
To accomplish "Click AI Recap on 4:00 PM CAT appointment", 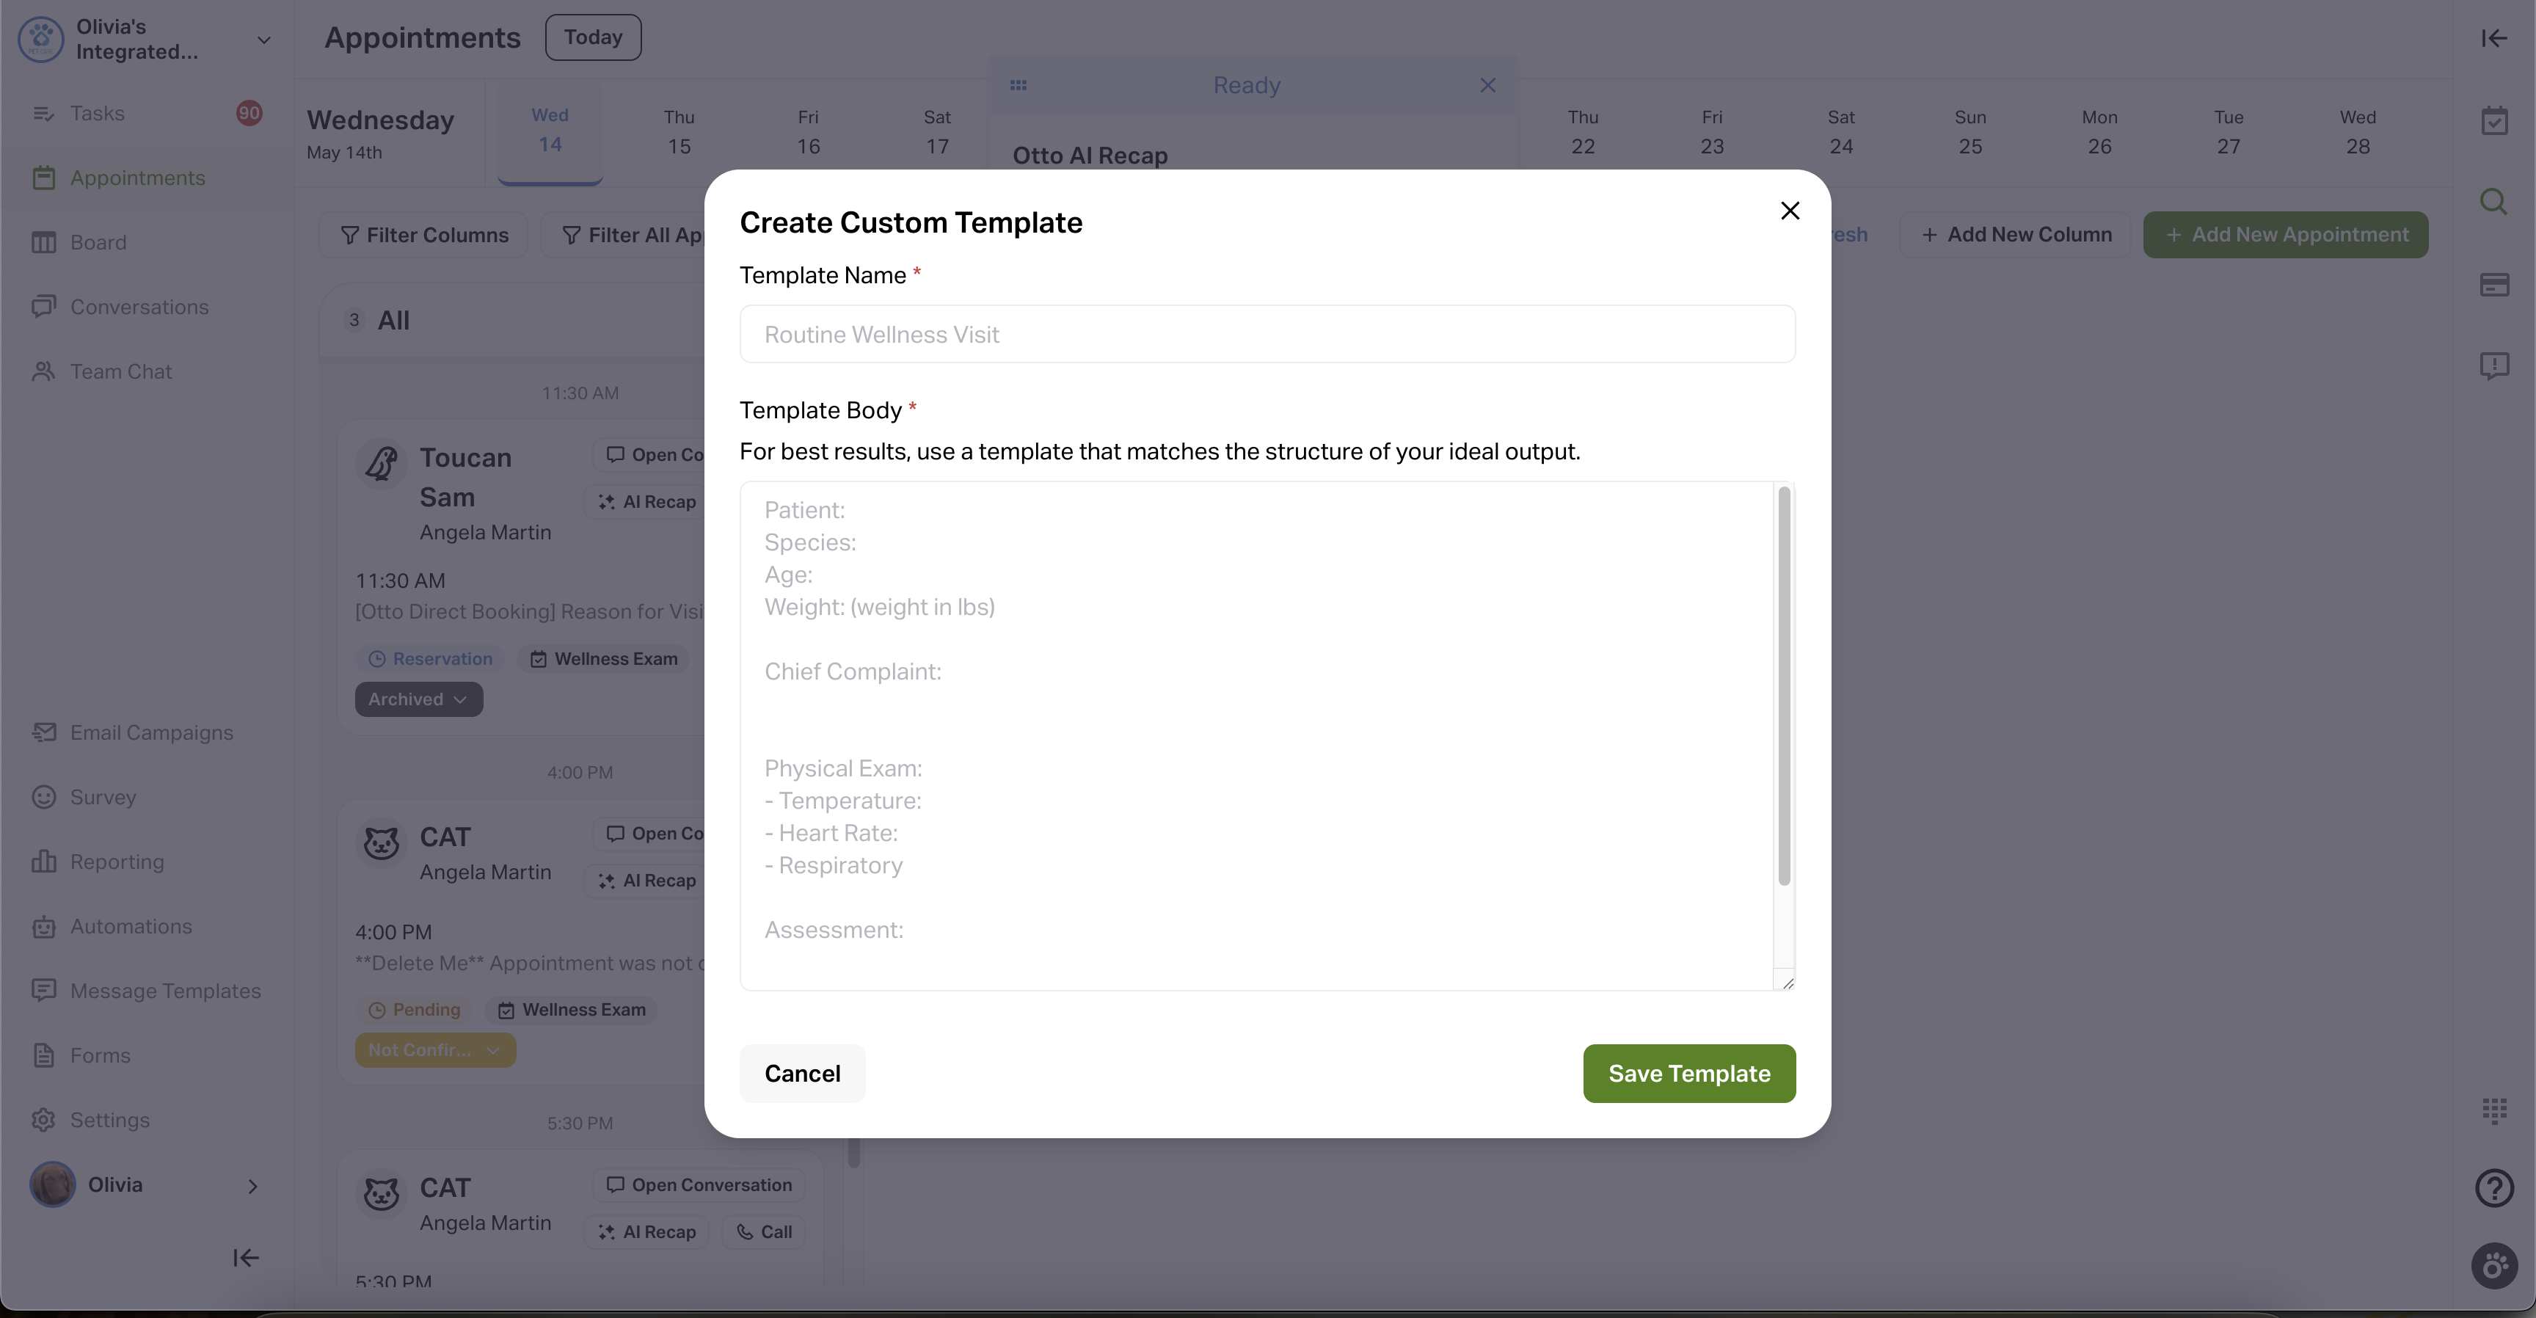I will coord(646,881).
